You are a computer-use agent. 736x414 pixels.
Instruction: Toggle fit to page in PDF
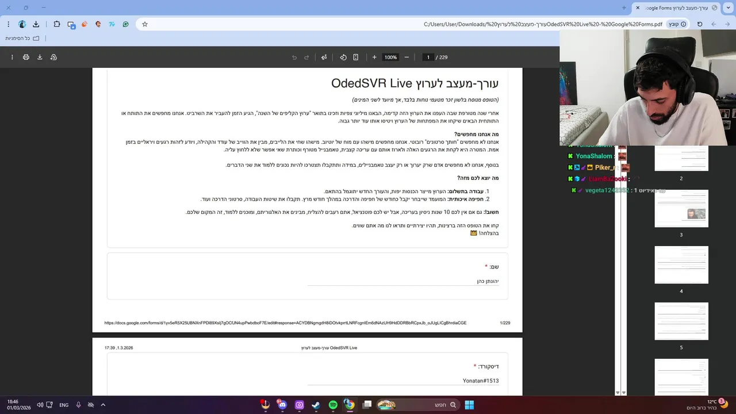[356, 57]
